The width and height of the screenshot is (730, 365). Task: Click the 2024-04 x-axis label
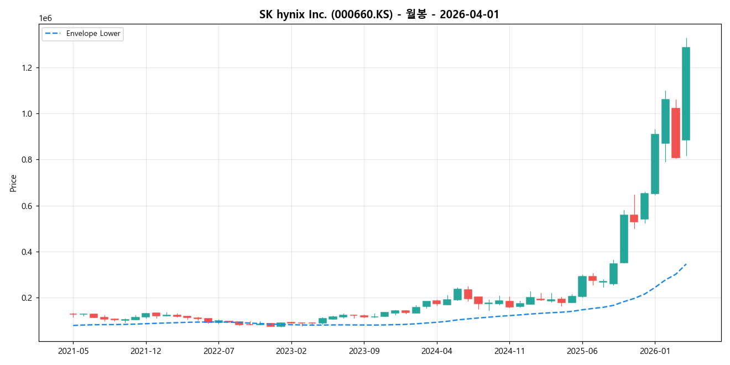(x=437, y=351)
